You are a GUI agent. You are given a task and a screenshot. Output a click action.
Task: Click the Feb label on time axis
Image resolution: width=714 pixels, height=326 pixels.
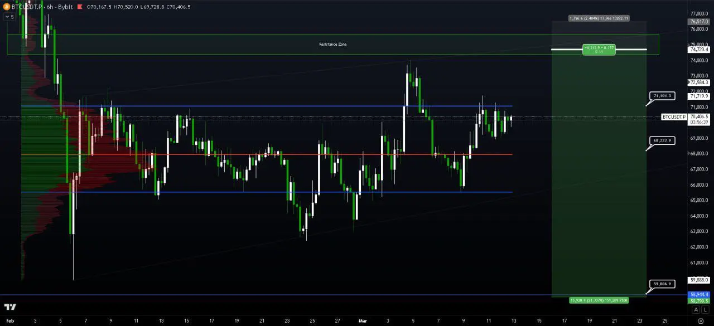[11, 321]
